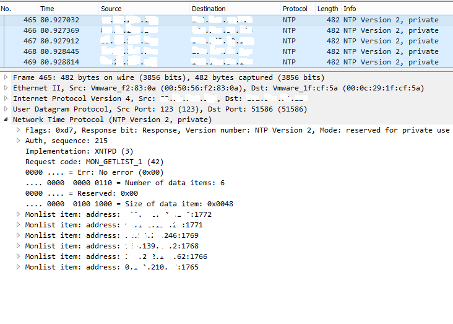Select packet number 465
453x324 pixels.
226,20
